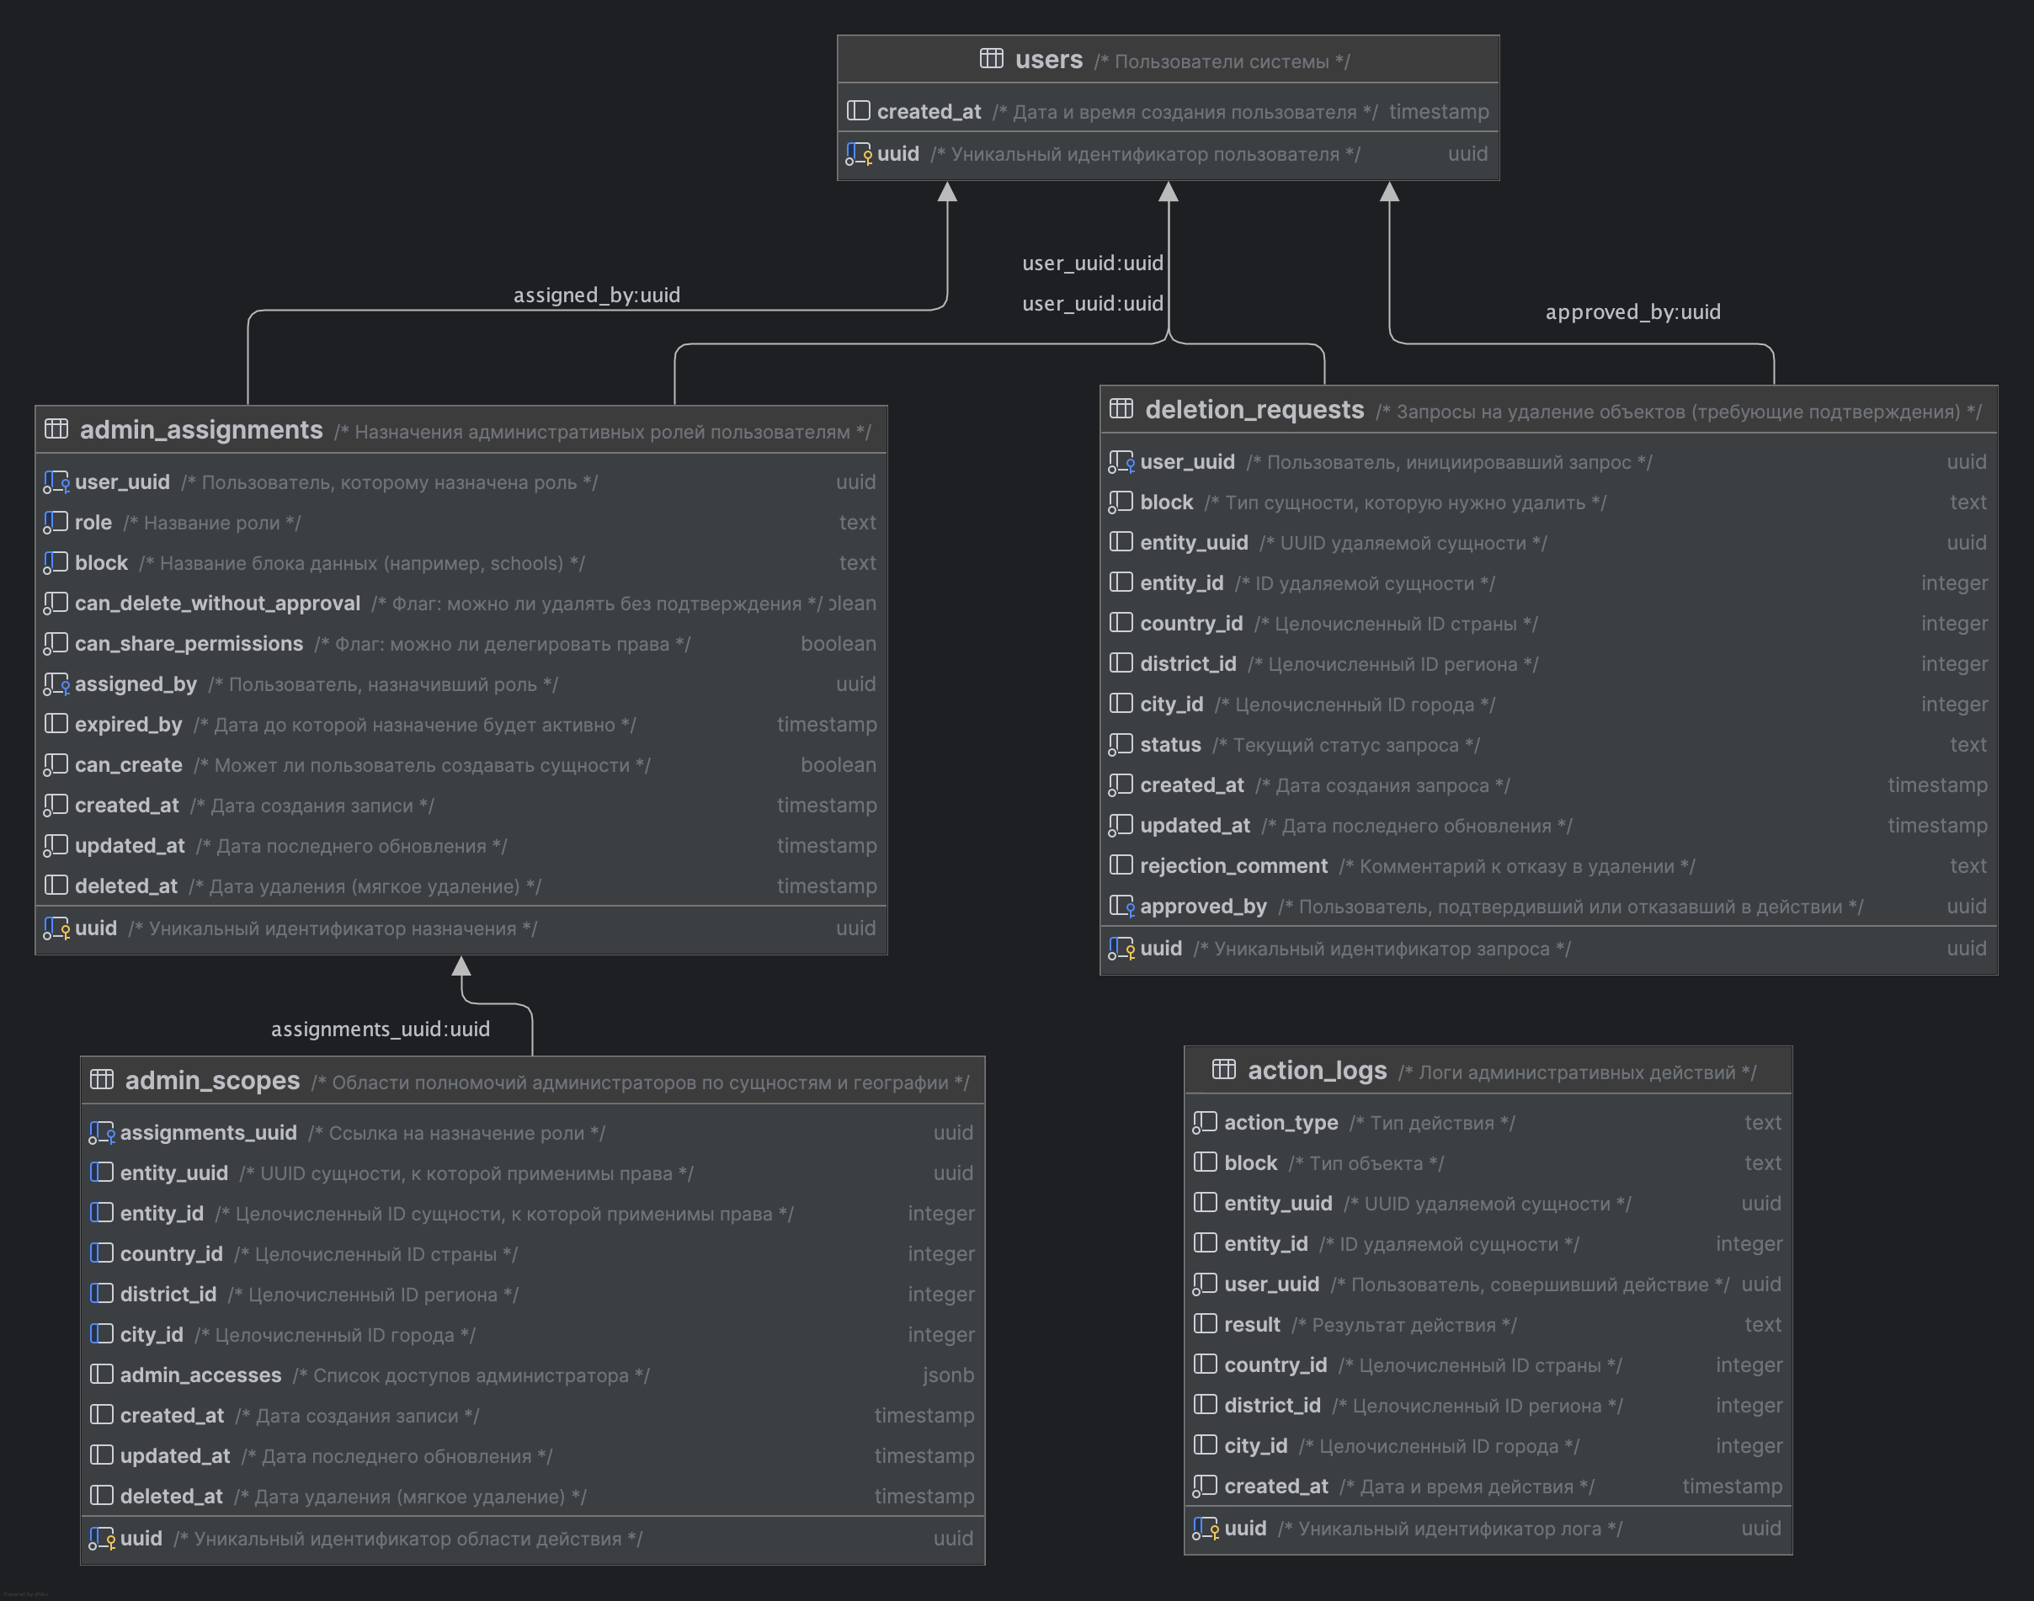Click foreign key icon beside approved_by
The image size is (2034, 1601).
(1121, 907)
